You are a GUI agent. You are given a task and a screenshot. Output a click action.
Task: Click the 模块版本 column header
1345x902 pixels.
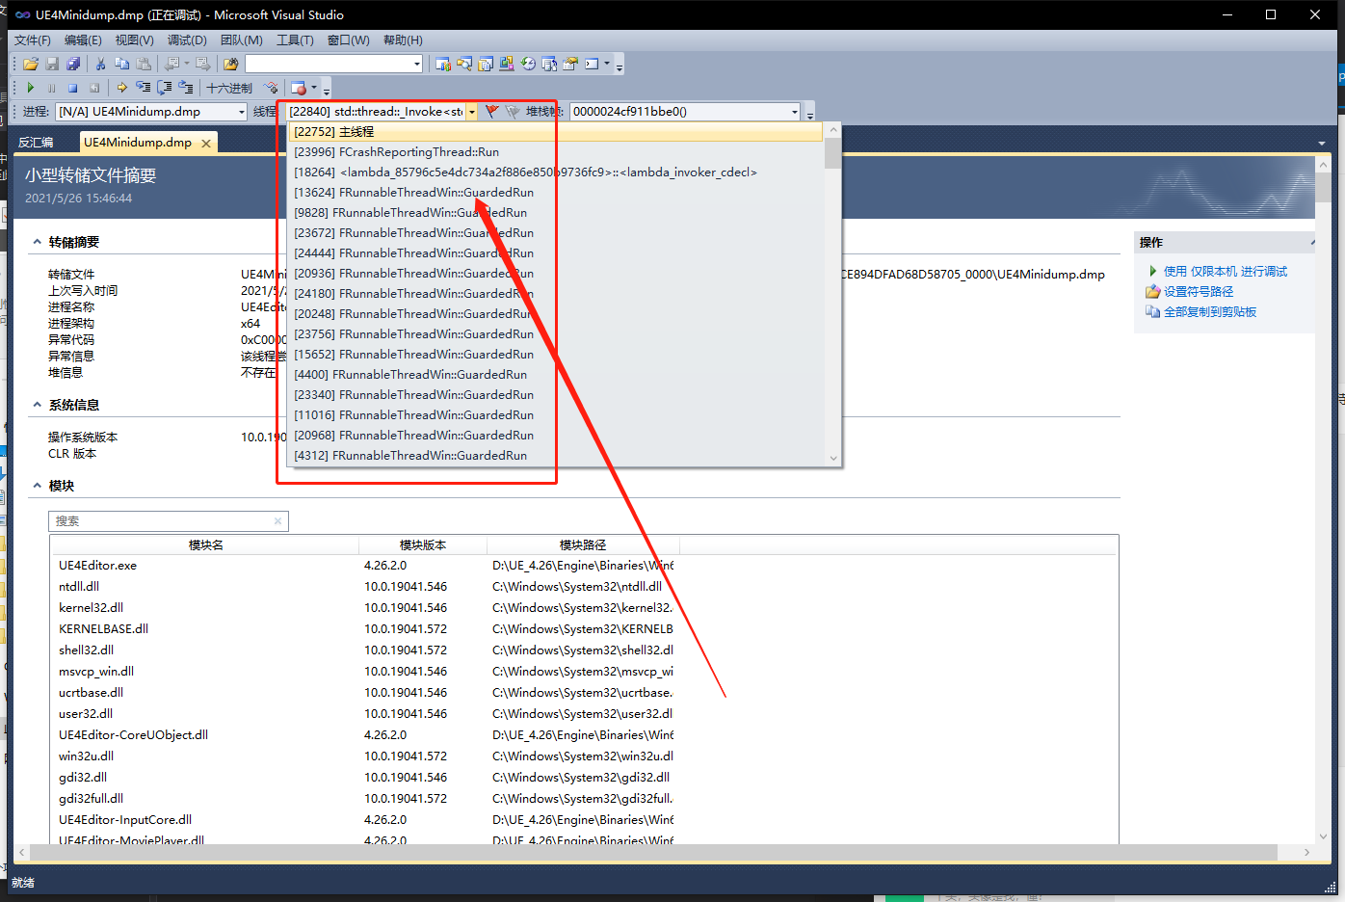pos(423,544)
